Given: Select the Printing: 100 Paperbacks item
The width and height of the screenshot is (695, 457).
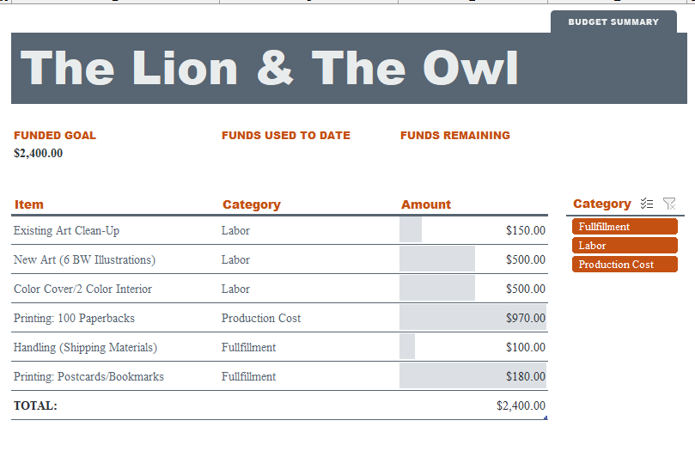Looking at the screenshot, I should [x=74, y=318].
